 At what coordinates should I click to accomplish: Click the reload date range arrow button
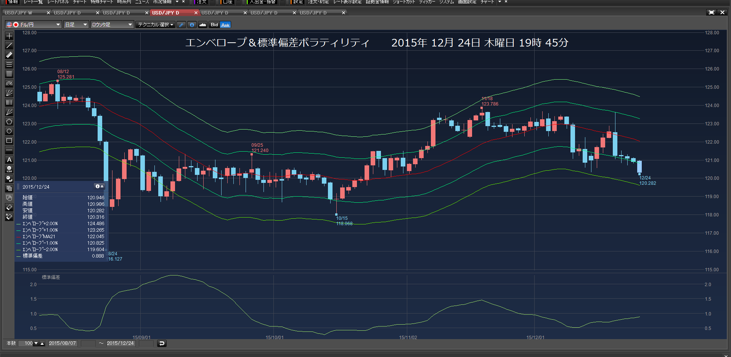(x=162, y=343)
